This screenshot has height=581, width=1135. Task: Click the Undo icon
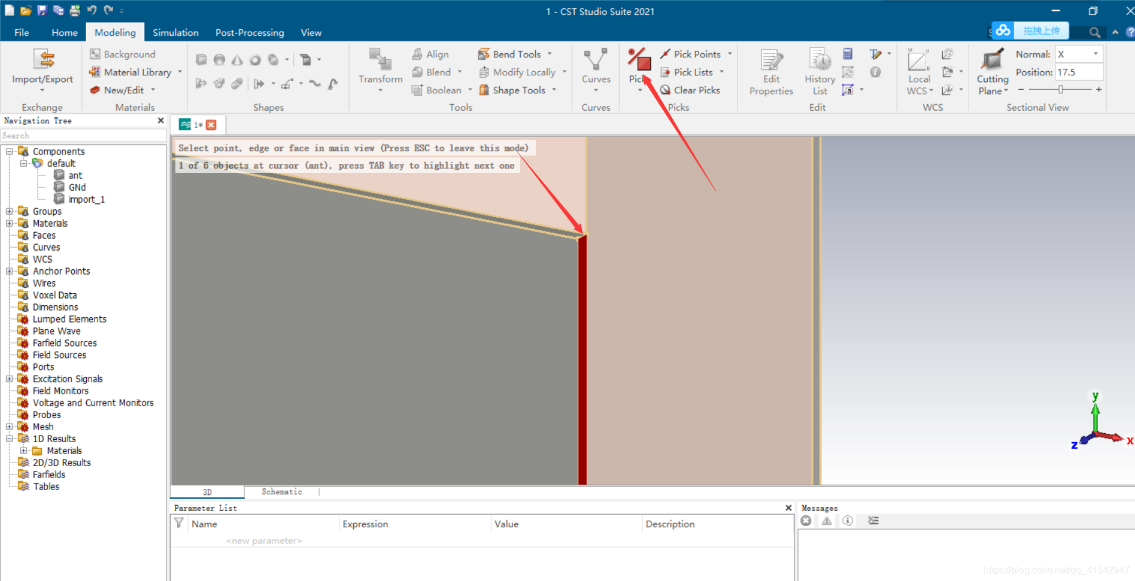92,10
